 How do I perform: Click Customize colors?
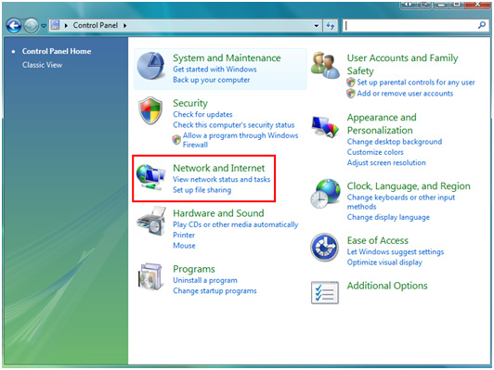pyautogui.click(x=375, y=152)
